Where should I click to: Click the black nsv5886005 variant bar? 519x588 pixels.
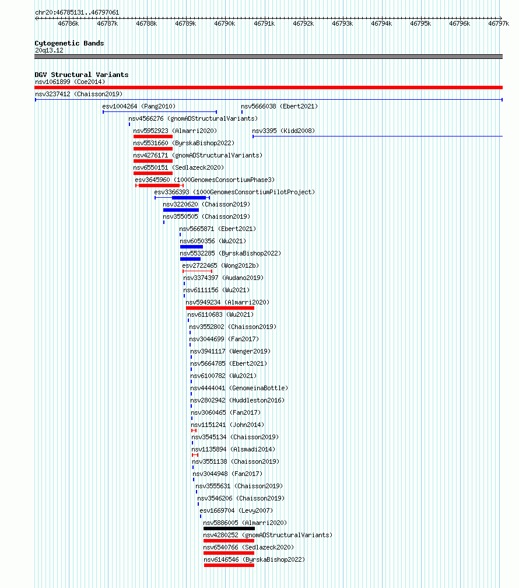(x=229, y=528)
